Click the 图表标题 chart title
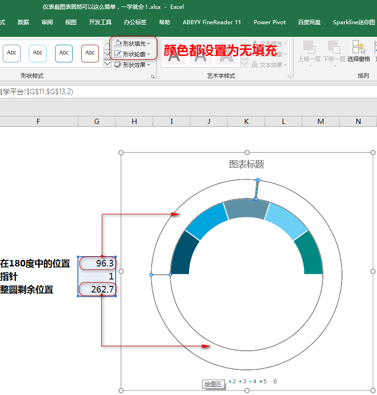 tap(246, 164)
